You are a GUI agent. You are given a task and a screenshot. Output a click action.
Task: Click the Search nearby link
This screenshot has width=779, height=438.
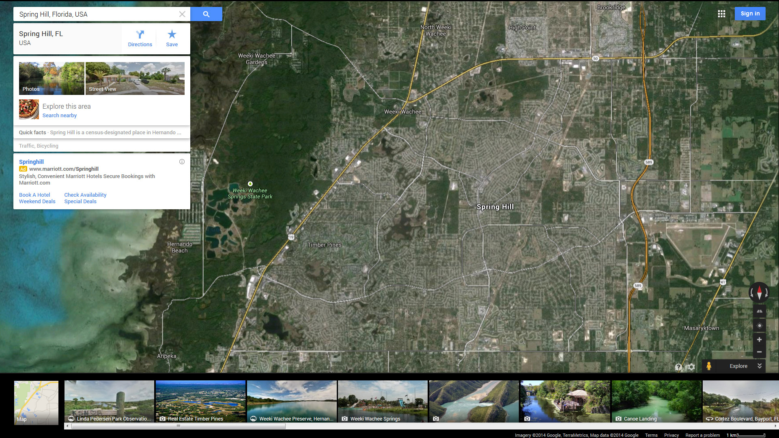pos(59,116)
